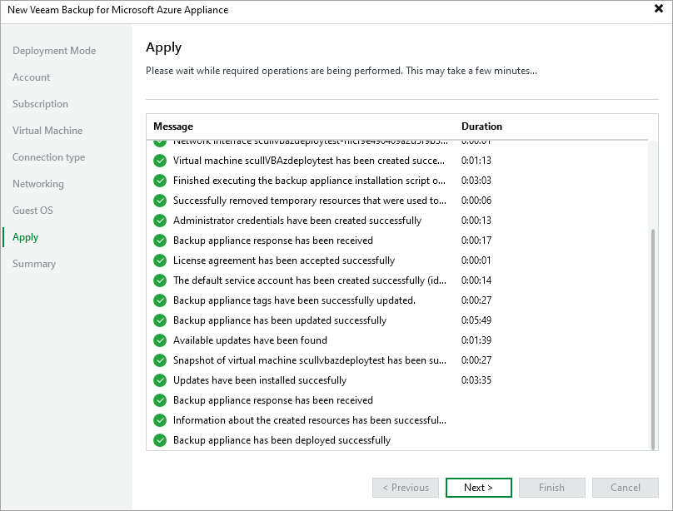Select the Available updates have been found row
Viewport: 673px width, 511px height.
pos(397,340)
